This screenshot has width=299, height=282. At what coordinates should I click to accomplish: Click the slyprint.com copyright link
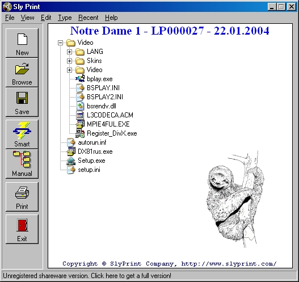[x=229, y=264]
